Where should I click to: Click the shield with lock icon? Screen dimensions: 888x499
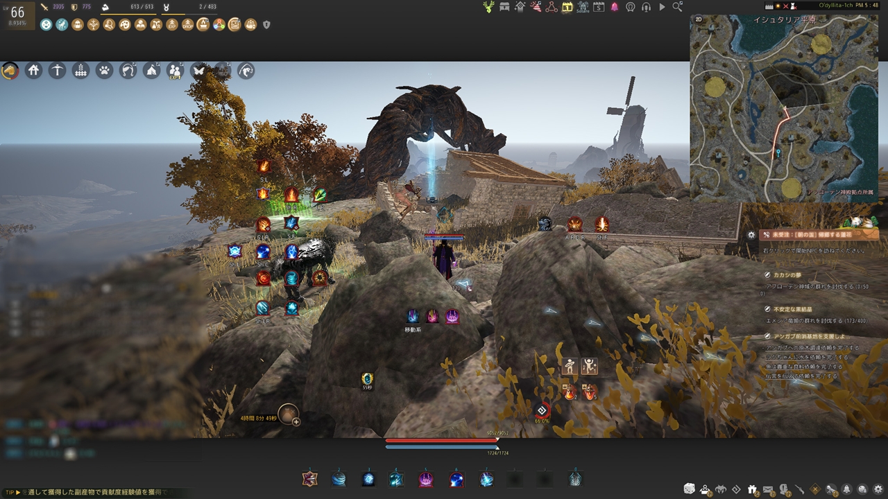pos(266,25)
